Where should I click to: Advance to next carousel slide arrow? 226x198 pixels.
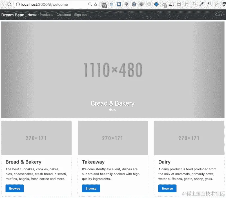point(208,70)
